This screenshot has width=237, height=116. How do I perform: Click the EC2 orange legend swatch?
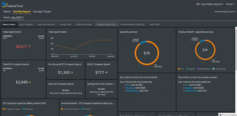[x=179, y=69]
